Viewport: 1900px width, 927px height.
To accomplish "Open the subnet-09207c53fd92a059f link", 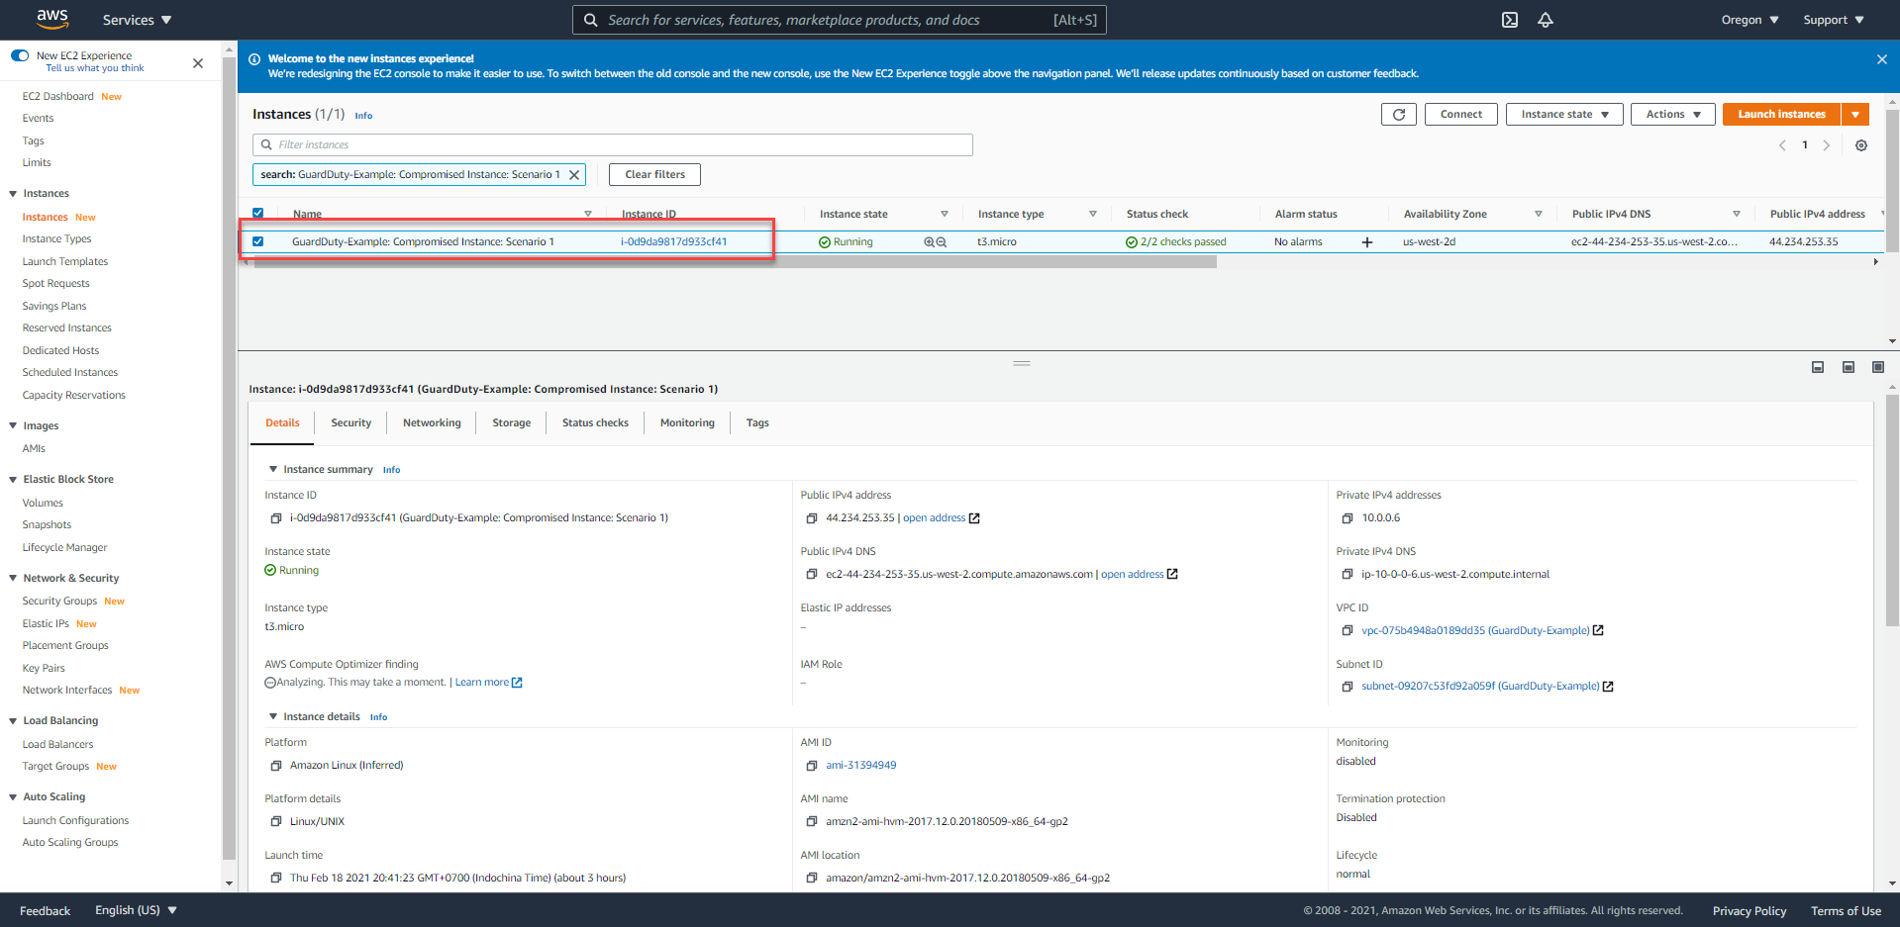I will click(1480, 687).
